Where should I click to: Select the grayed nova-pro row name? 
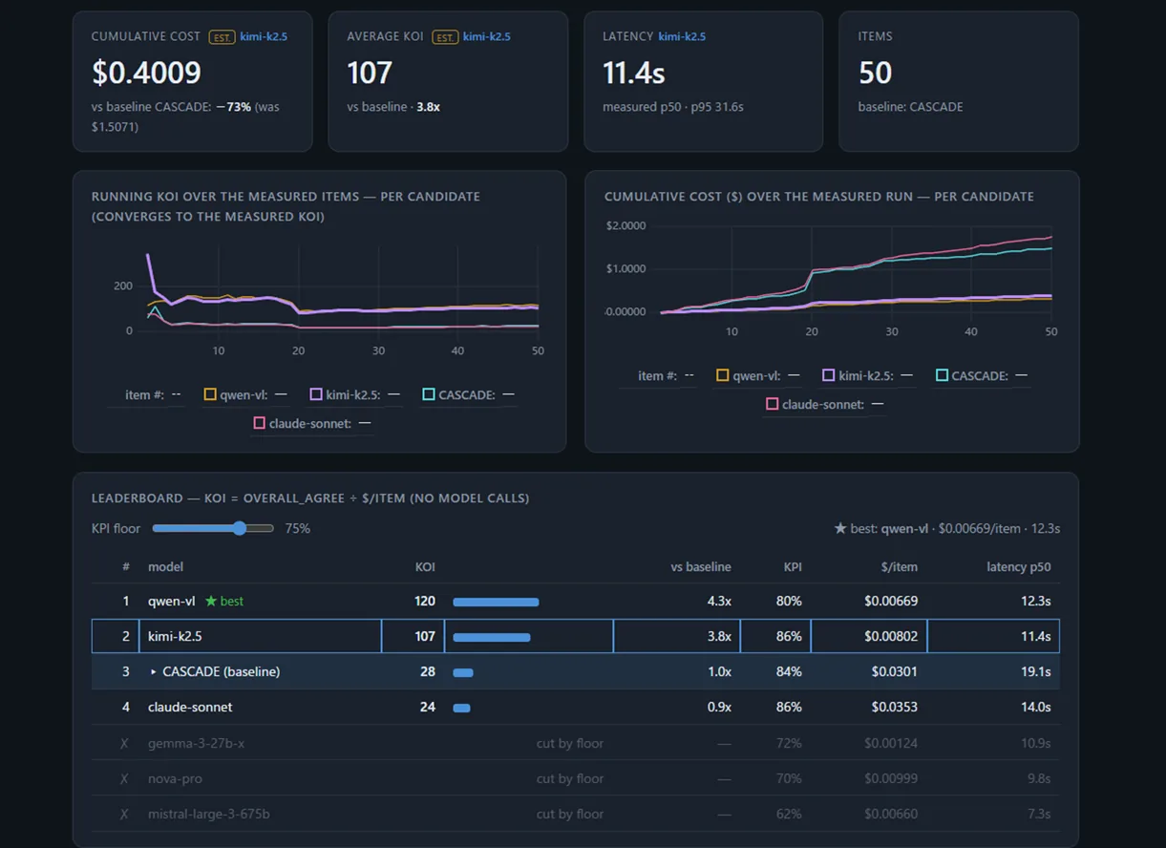(174, 778)
